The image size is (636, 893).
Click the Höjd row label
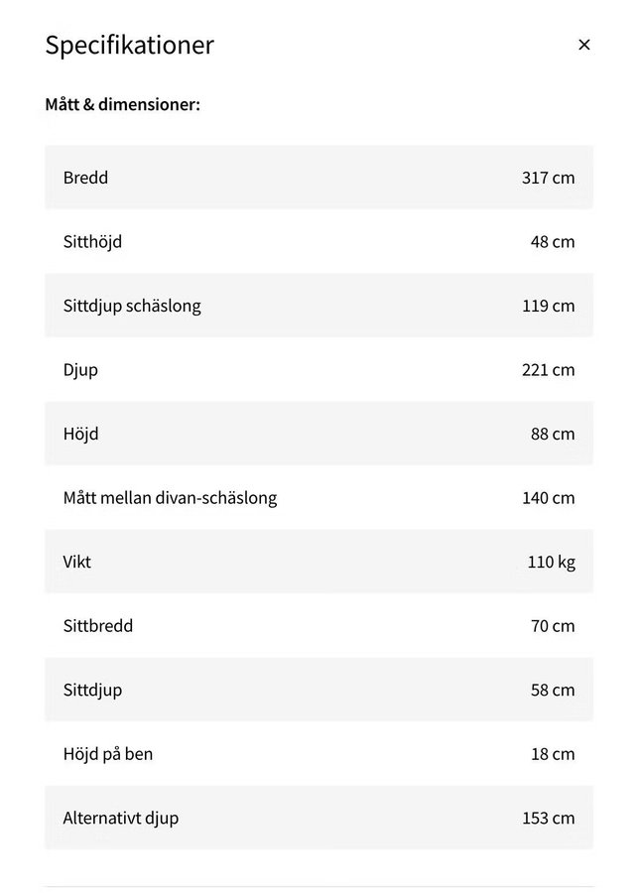[x=81, y=434]
